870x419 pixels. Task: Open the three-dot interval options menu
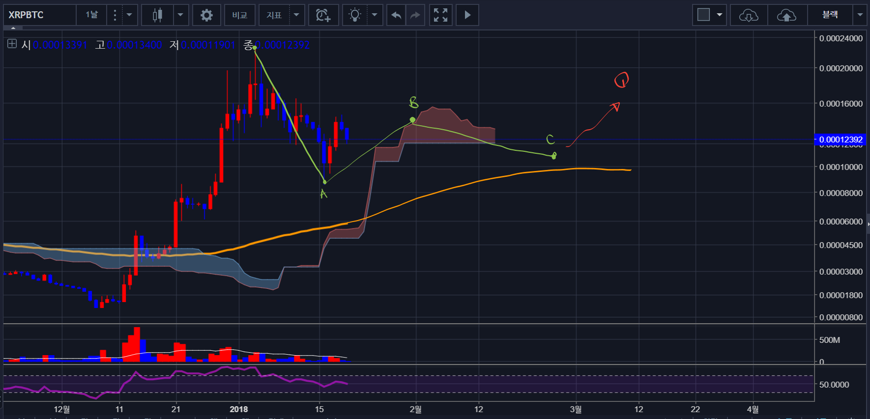[115, 15]
